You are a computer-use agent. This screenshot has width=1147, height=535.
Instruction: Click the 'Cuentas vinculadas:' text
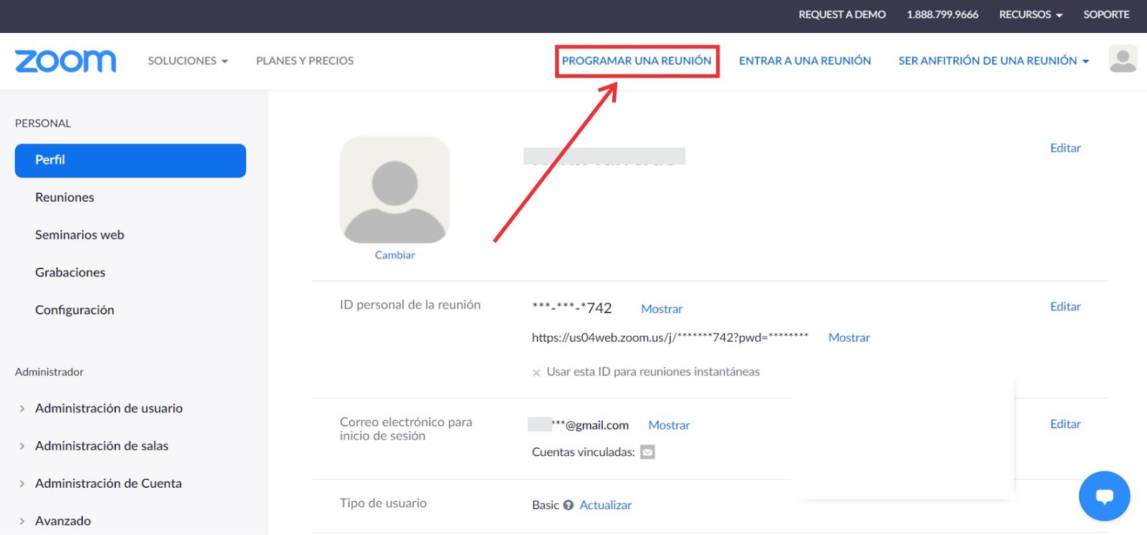[x=583, y=452]
